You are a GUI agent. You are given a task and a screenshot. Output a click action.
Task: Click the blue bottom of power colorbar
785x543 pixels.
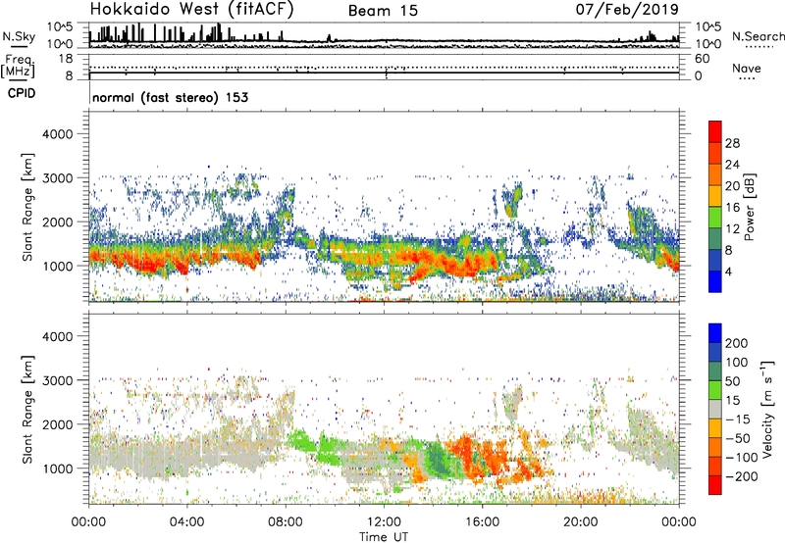coord(715,281)
